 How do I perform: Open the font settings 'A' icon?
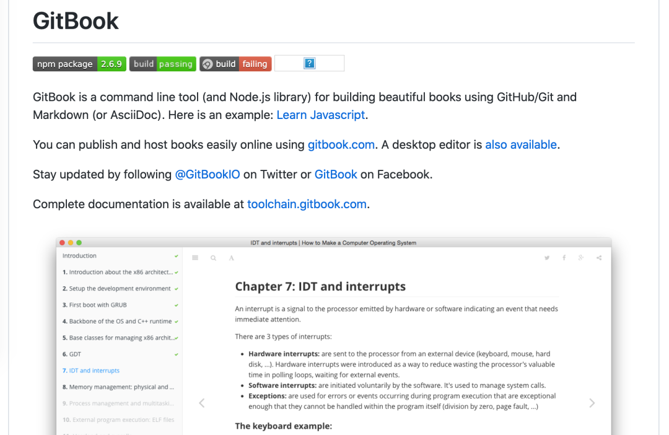pos(231,258)
